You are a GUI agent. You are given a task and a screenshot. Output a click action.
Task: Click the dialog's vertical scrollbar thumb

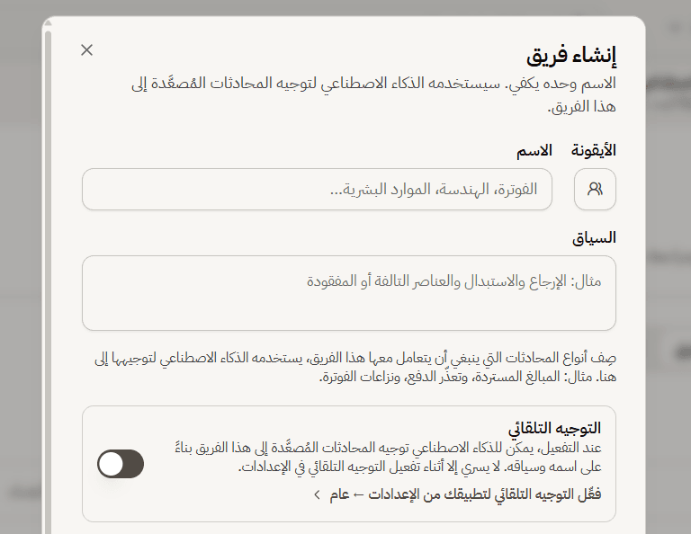tap(48, 281)
